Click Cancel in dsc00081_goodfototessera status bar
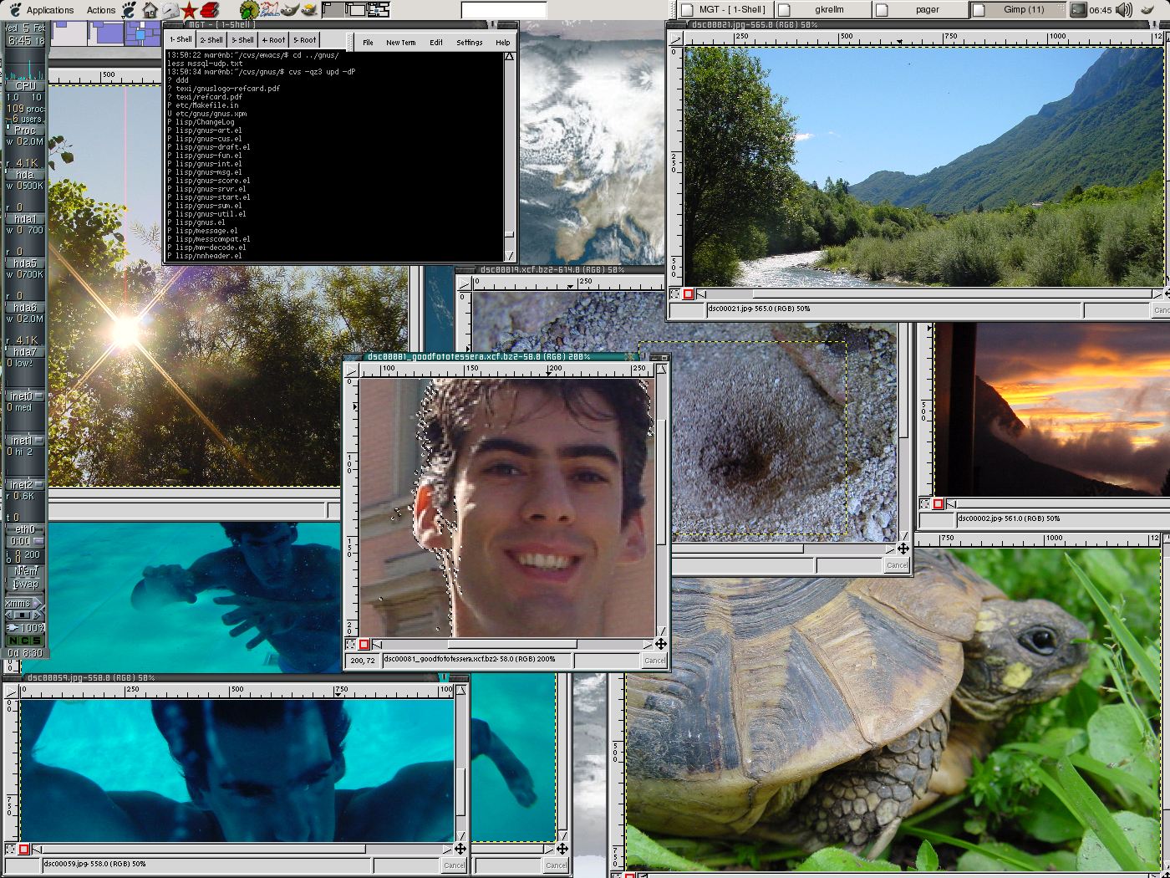This screenshot has height=878, width=1170. tap(654, 661)
